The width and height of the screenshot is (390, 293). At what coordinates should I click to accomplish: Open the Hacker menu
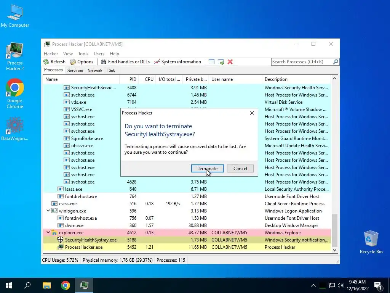51,53
